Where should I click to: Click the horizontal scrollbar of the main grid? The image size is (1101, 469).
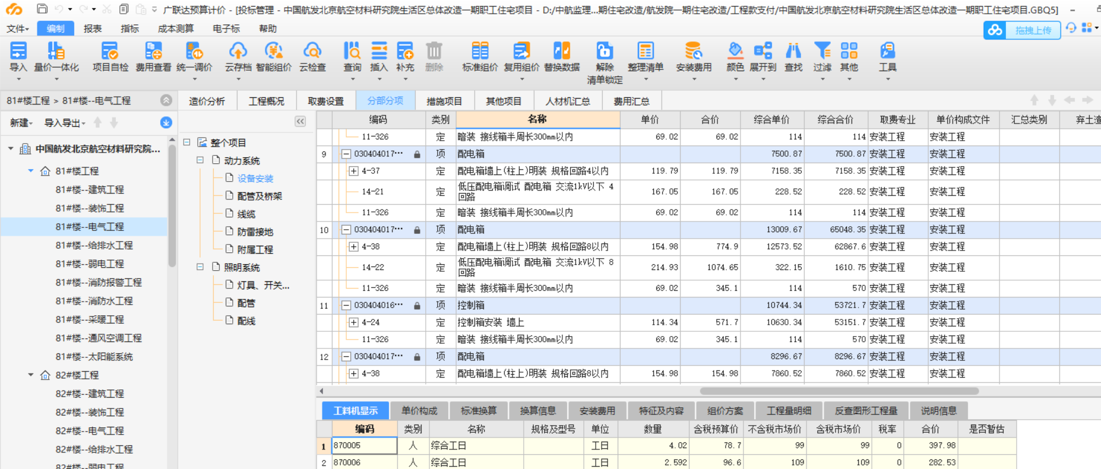click(839, 391)
